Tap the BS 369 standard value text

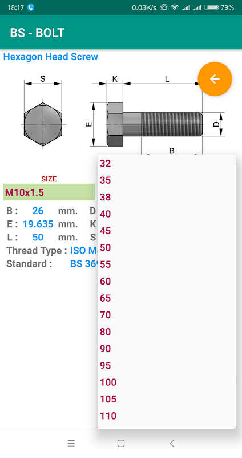pyautogui.click(x=84, y=264)
